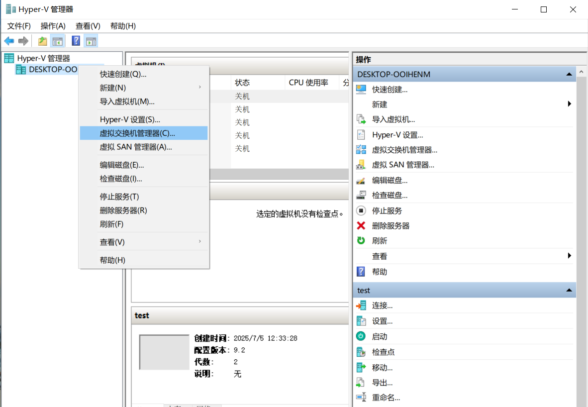Click the CPU 使用率 column header
The image size is (588, 407).
308,83
